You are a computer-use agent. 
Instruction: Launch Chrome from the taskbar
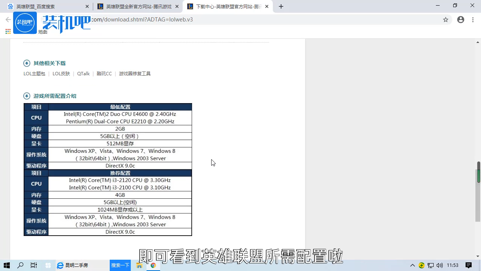pyautogui.click(x=153, y=265)
